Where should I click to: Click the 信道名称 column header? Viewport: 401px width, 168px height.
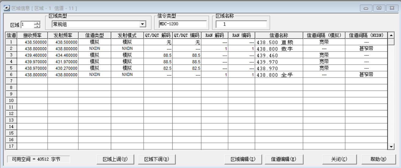point(278,36)
